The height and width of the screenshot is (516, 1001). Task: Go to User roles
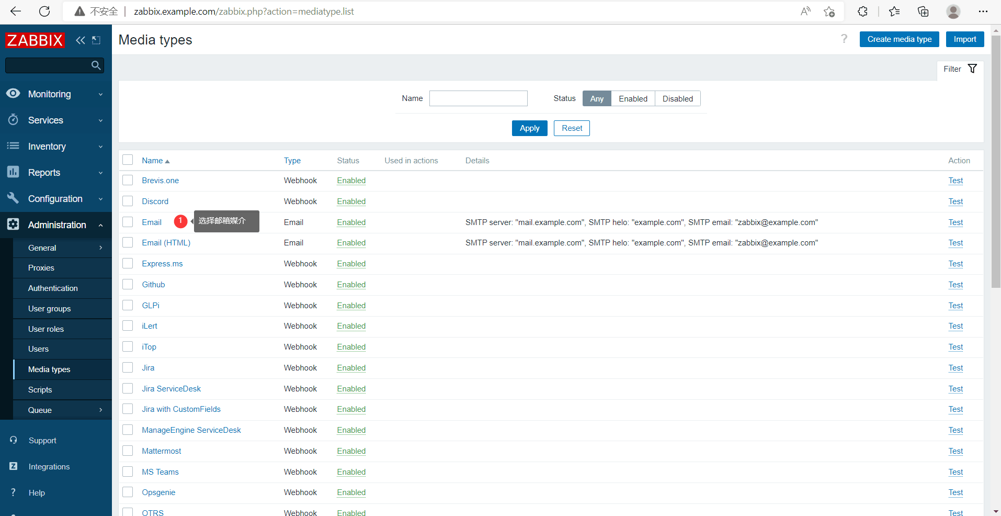(x=63, y=329)
